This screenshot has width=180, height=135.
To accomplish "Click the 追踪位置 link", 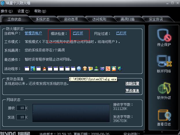I will pos(132,83).
